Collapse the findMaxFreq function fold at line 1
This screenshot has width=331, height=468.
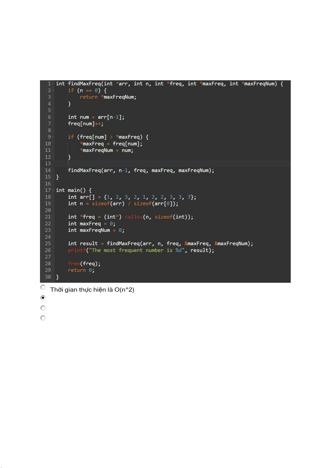[x=52, y=84]
